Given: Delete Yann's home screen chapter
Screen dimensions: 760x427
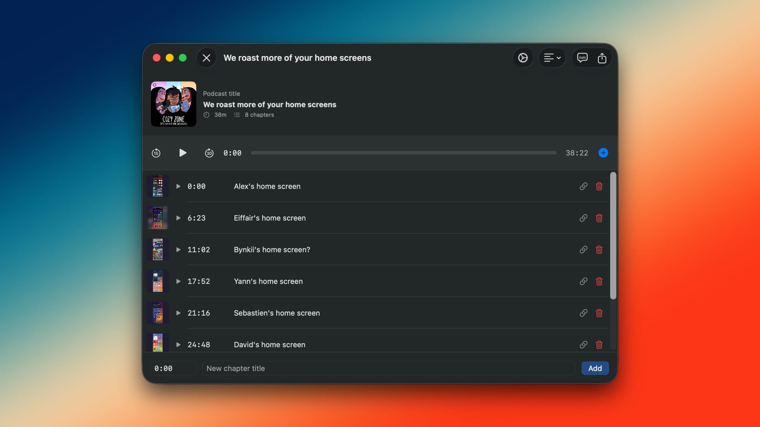Looking at the screenshot, I should (x=599, y=281).
